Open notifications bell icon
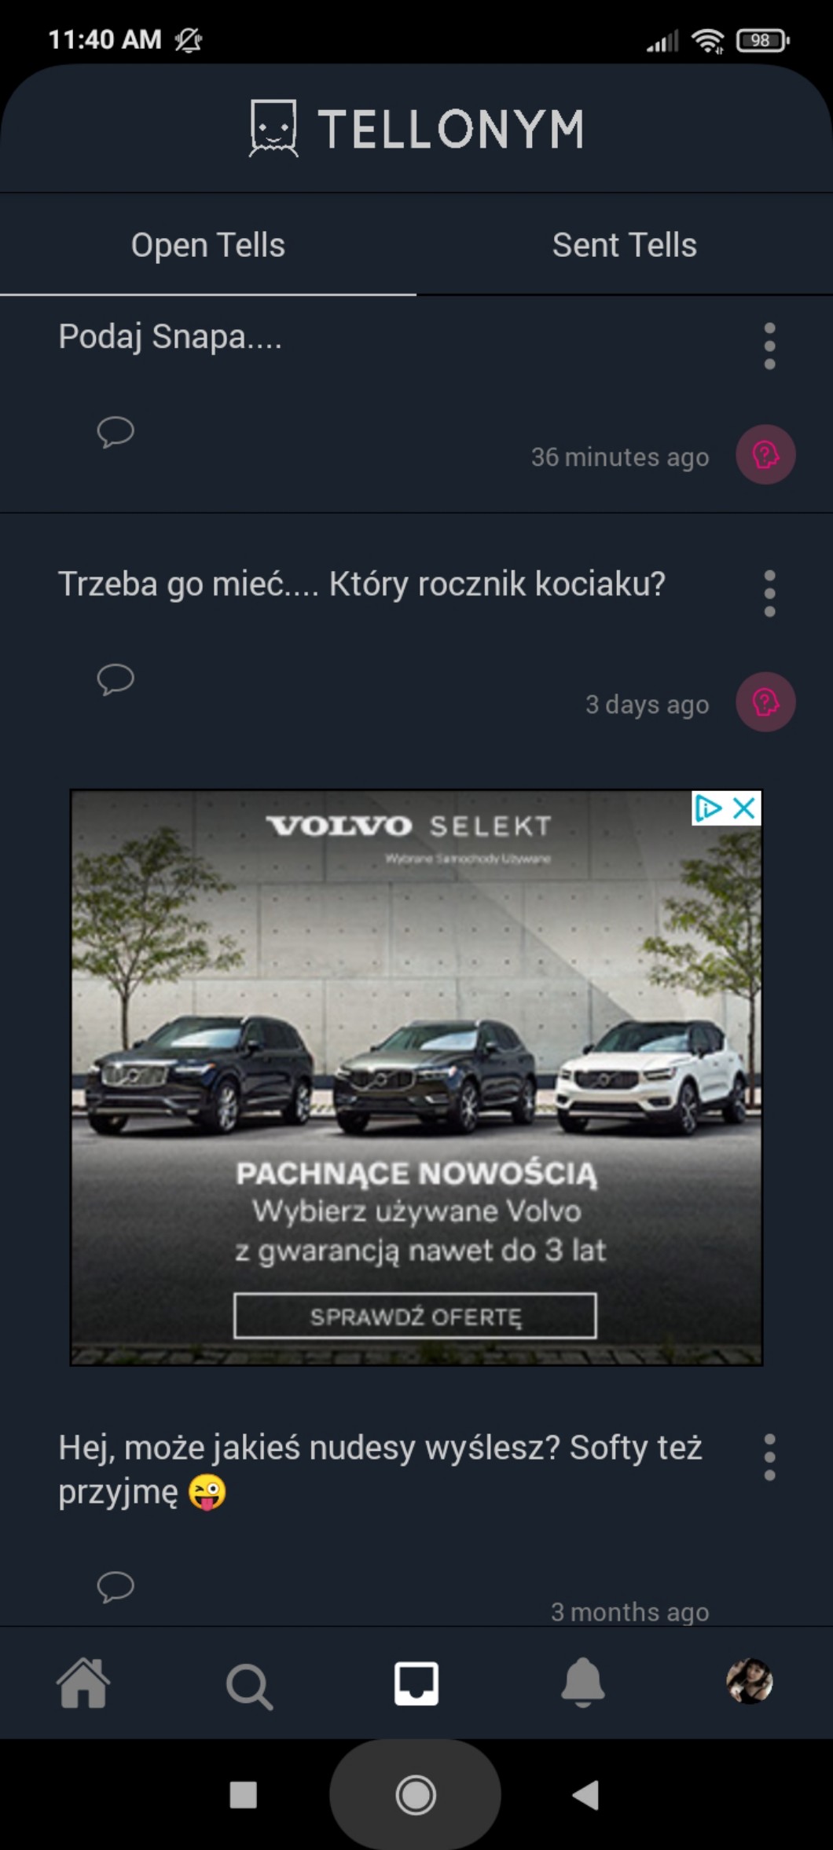Viewport: 833px width, 1850px height. pyautogui.click(x=583, y=1683)
